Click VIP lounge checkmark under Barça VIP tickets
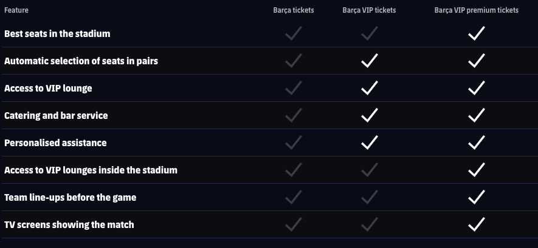538x248 pixels. pyautogui.click(x=369, y=88)
